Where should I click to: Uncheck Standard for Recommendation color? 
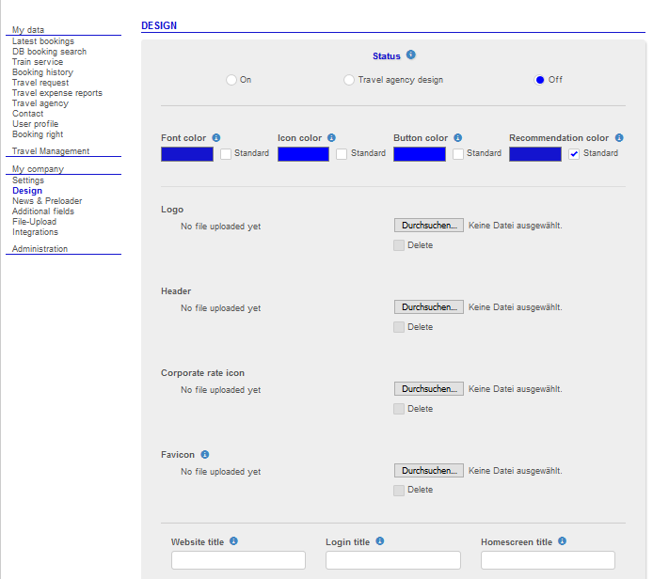(x=574, y=154)
